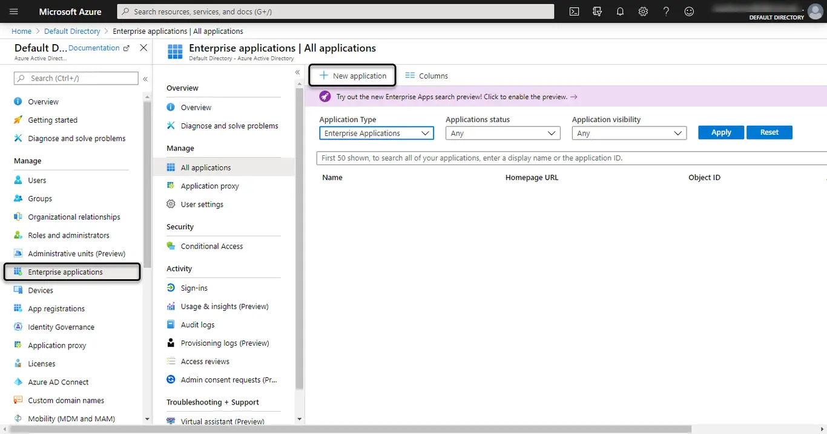Image resolution: width=827 pixels, height=434 pixels.
Task: Open the Documentation link
Action: pyautogui.click(x=99, y=48)
